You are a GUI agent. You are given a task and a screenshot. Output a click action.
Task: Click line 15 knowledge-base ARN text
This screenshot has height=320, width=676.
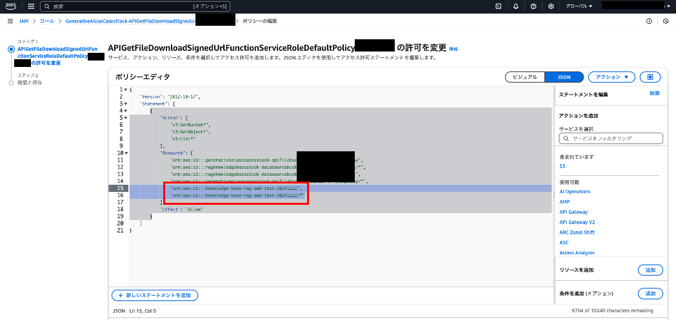pos(236,189)
